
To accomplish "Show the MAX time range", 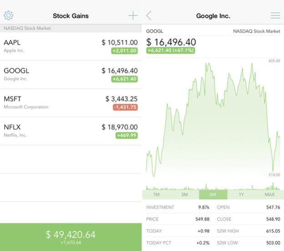I will [269, 195].
